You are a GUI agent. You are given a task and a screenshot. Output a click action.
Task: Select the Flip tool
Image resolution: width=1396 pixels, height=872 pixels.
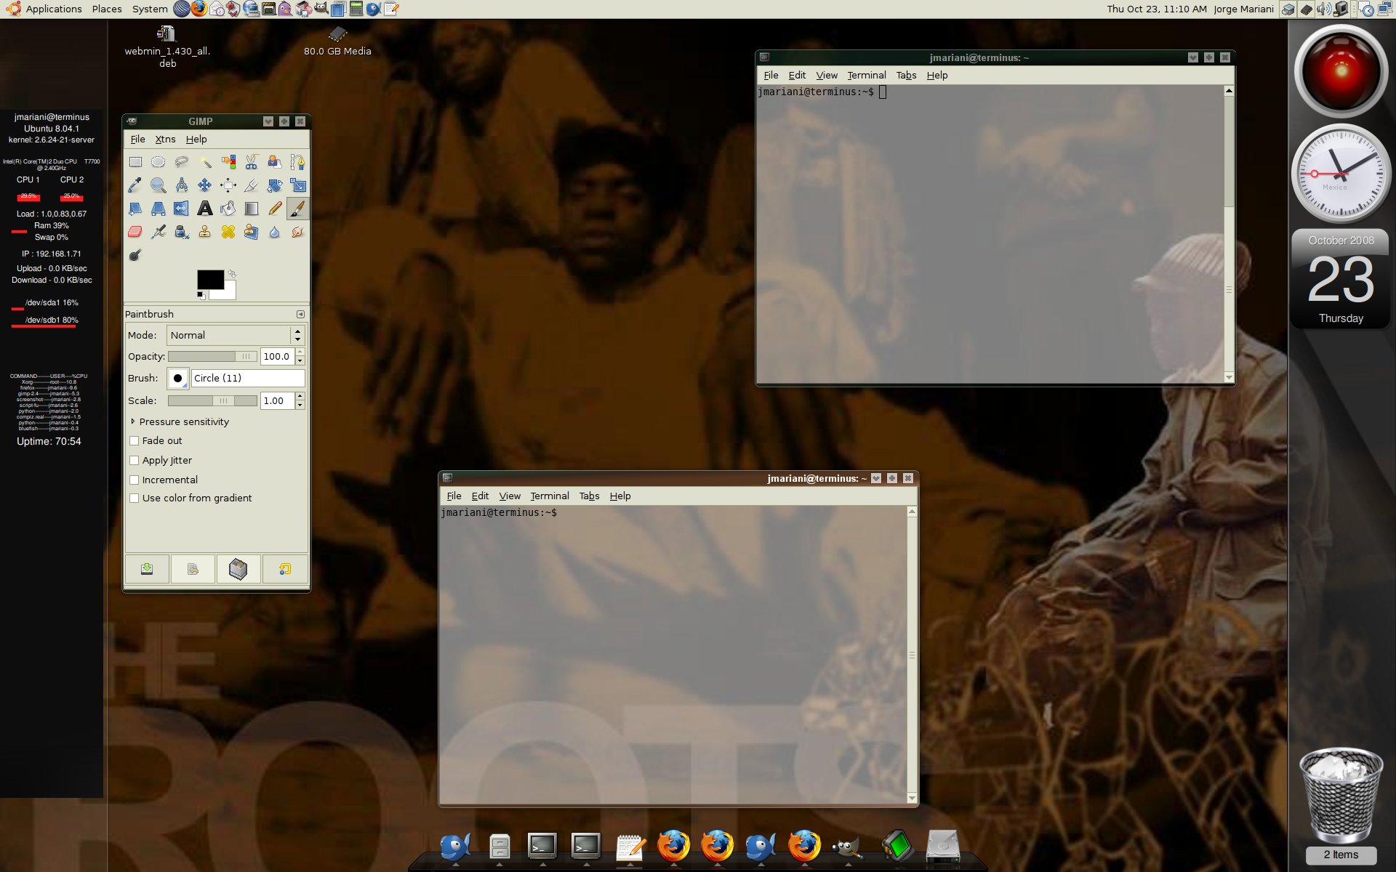click(182, 209)
